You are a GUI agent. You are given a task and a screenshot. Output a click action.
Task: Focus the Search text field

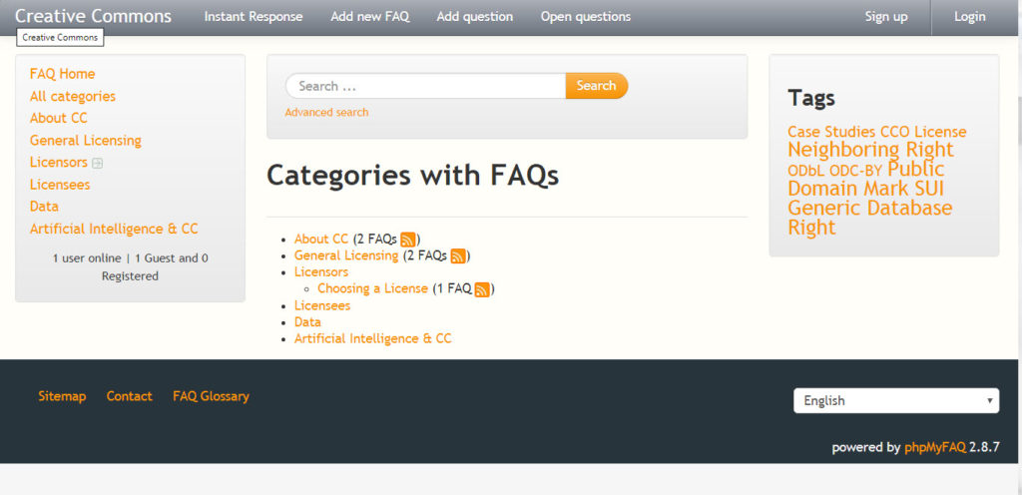pos(425,86)
